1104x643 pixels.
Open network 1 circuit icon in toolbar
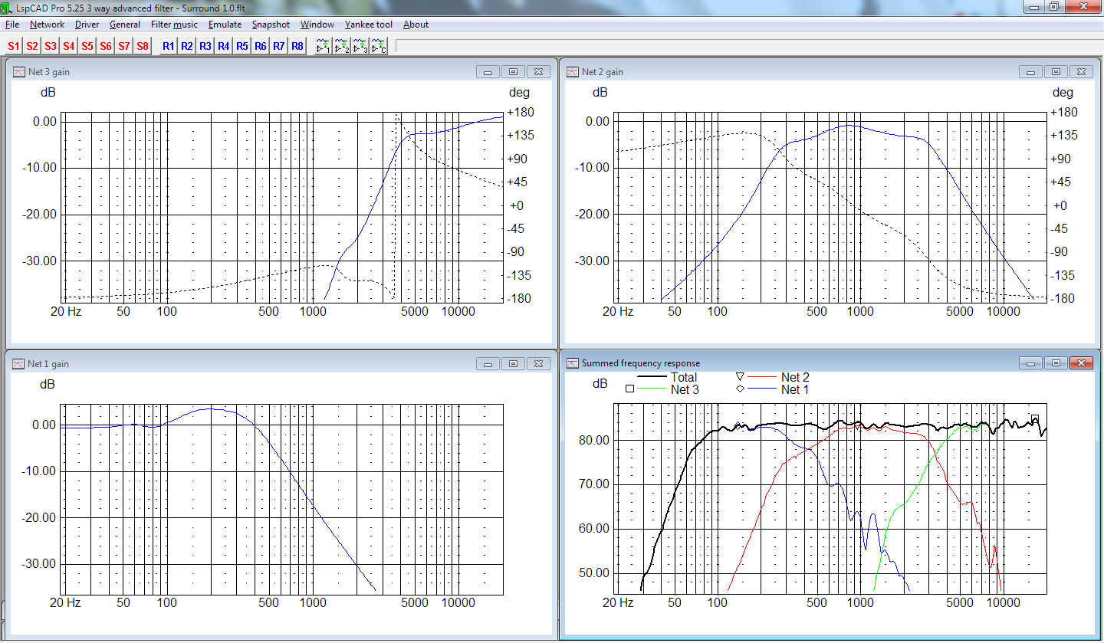pos(323,46)
